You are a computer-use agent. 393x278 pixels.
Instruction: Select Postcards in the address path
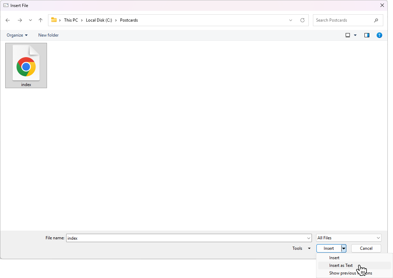(129, 20)
